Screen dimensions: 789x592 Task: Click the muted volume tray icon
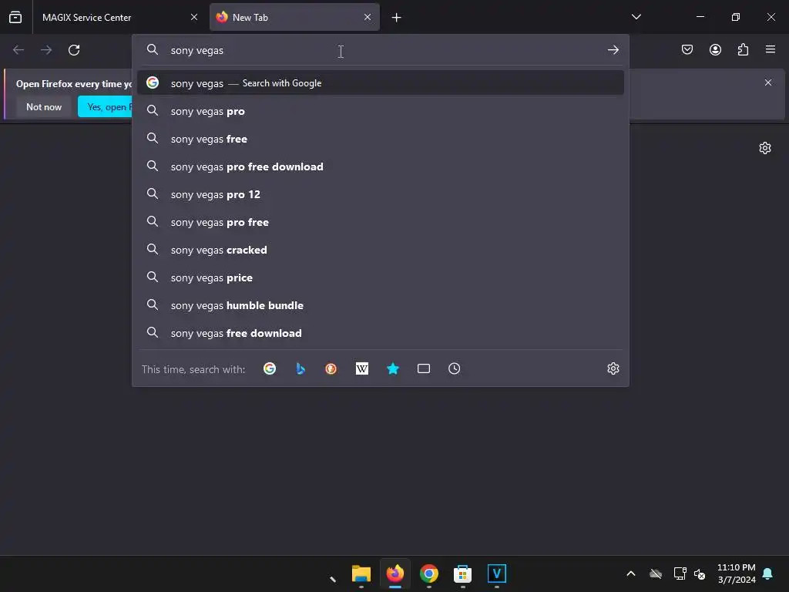click(700, 573)
